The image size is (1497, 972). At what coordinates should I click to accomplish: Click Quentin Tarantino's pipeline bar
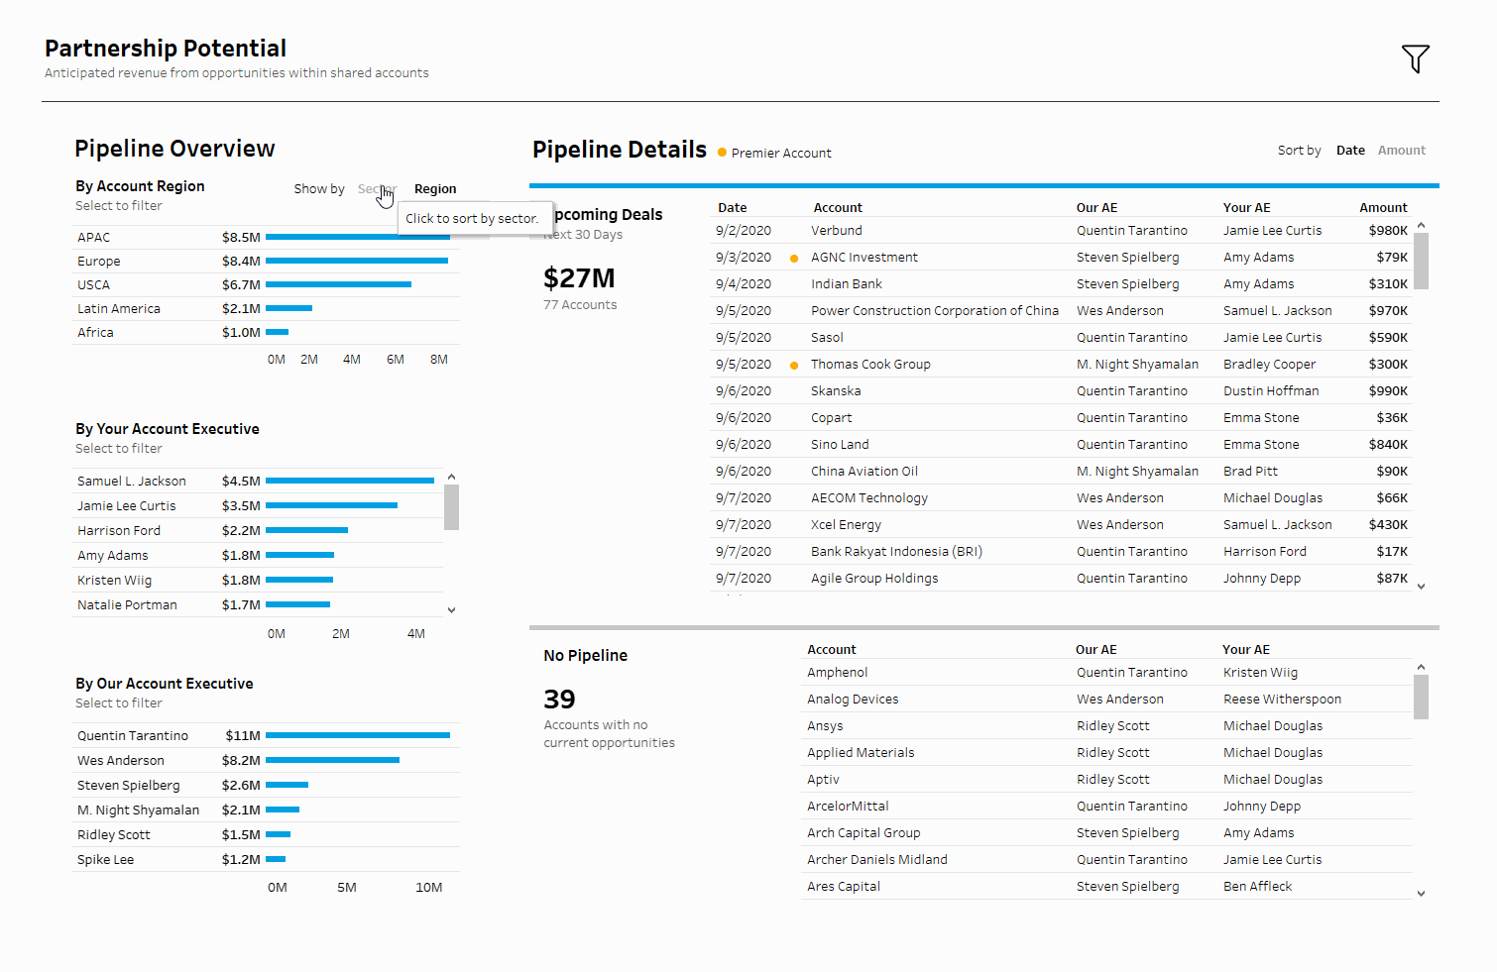(x=357, y=735)
